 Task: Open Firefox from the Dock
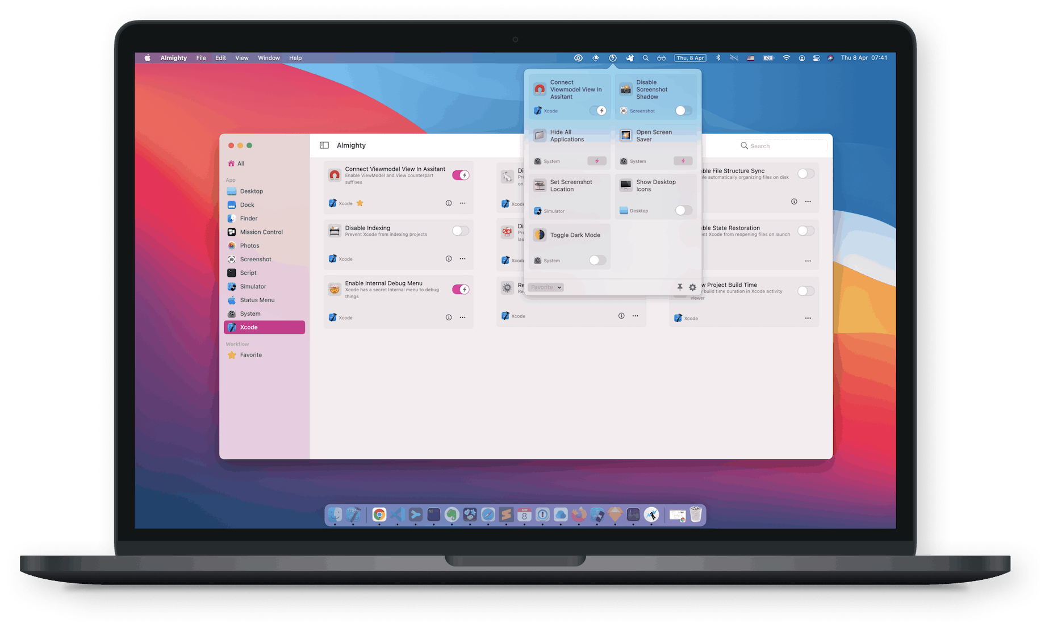(579, 515)
